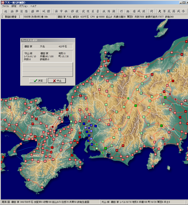Select the castle marker at Kii peninsula's southern tip

click(42, 187)
